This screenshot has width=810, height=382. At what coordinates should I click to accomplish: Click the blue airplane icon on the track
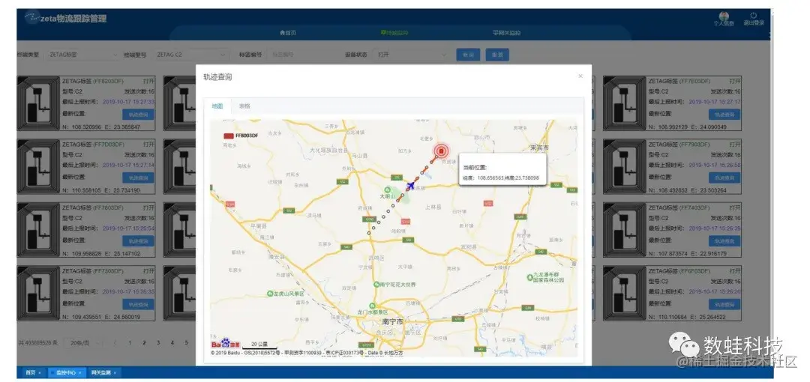(411, 185)
